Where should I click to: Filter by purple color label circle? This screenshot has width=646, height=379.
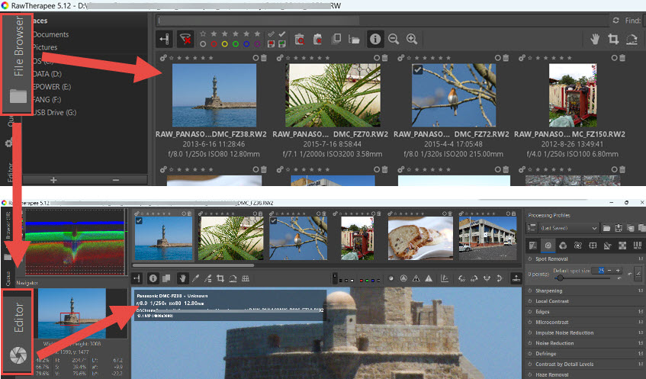pyautogui.click(x=257, y=43)
